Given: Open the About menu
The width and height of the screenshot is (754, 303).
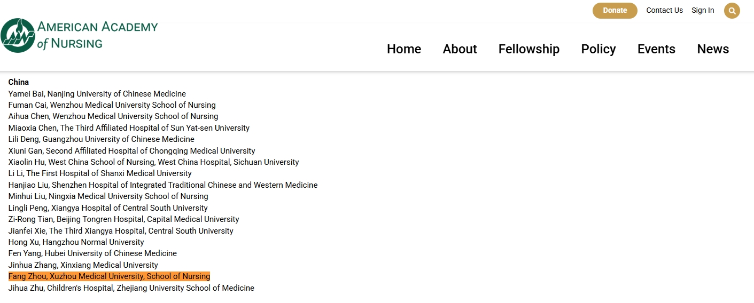Looking at the screenshot, I should click(460, 49).
